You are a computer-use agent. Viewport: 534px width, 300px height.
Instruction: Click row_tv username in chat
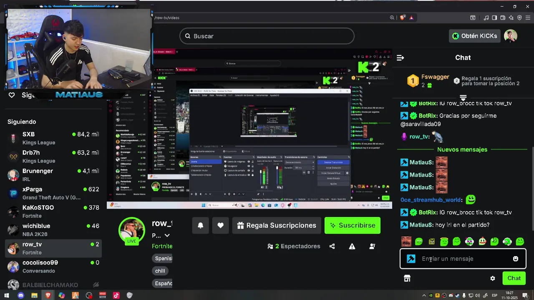(419, 137)
